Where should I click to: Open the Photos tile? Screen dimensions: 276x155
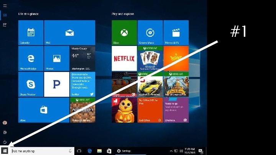click(x=57, y=59)
